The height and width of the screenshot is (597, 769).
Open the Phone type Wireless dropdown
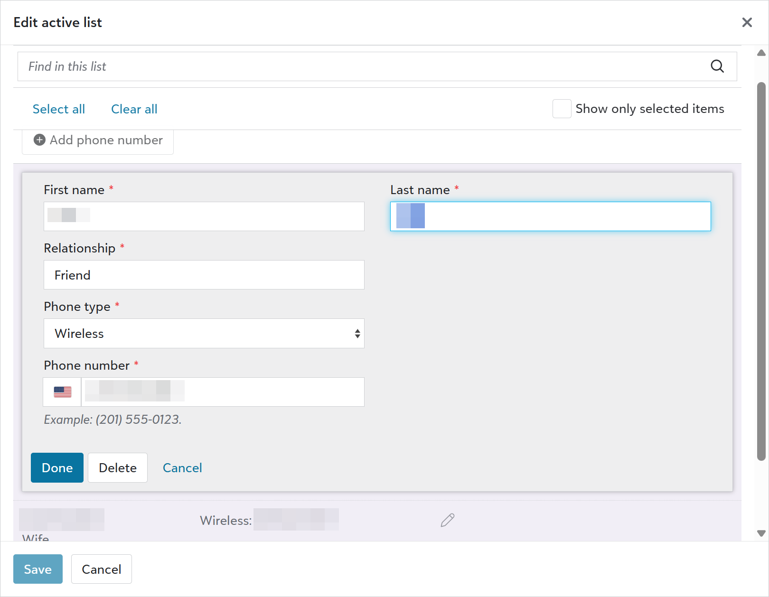coord(204,334)
